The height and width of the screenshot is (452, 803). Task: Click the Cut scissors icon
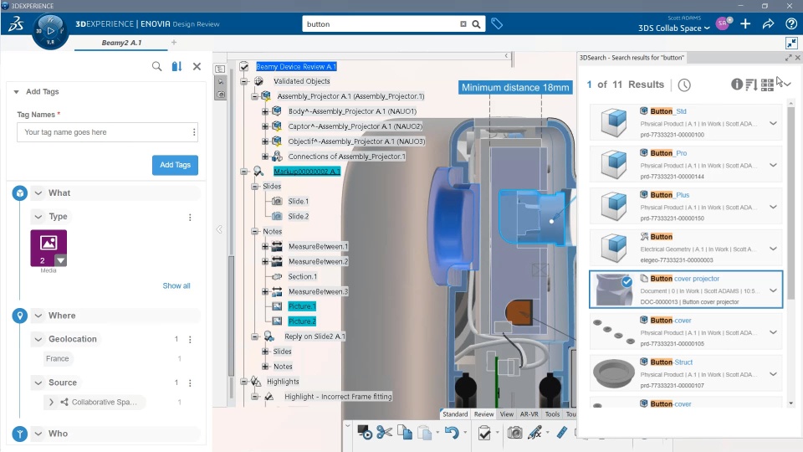(x=384, y=433)
